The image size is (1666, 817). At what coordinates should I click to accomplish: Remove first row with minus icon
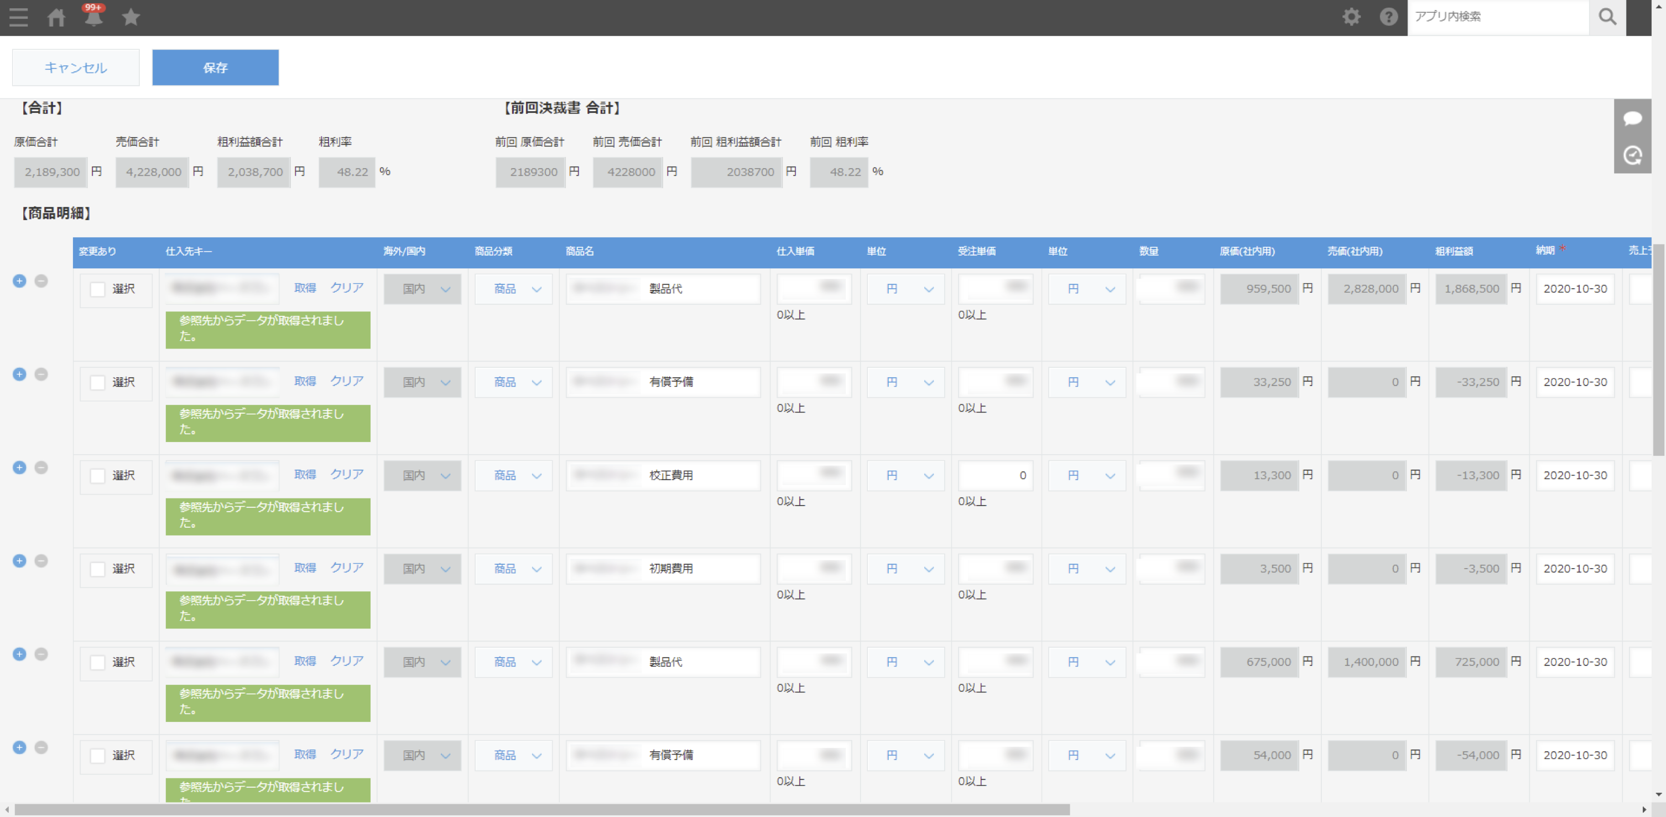41,281
